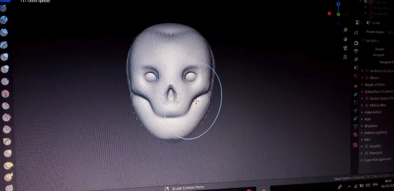394x191 pixels.
Task: Show hidden system tray icons chevron
Action: (349, 187)
